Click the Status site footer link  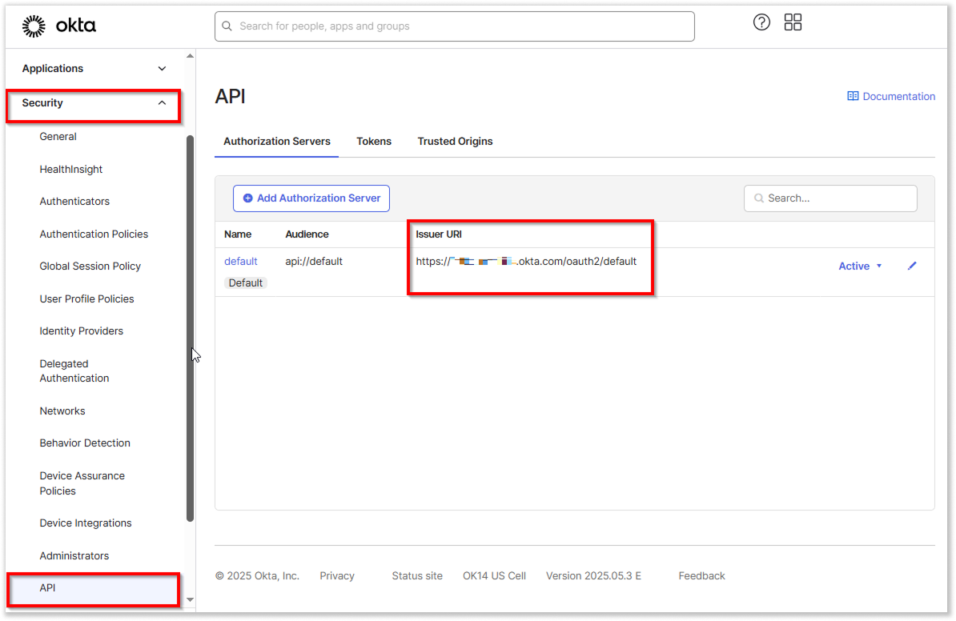[x=417, y=576]
